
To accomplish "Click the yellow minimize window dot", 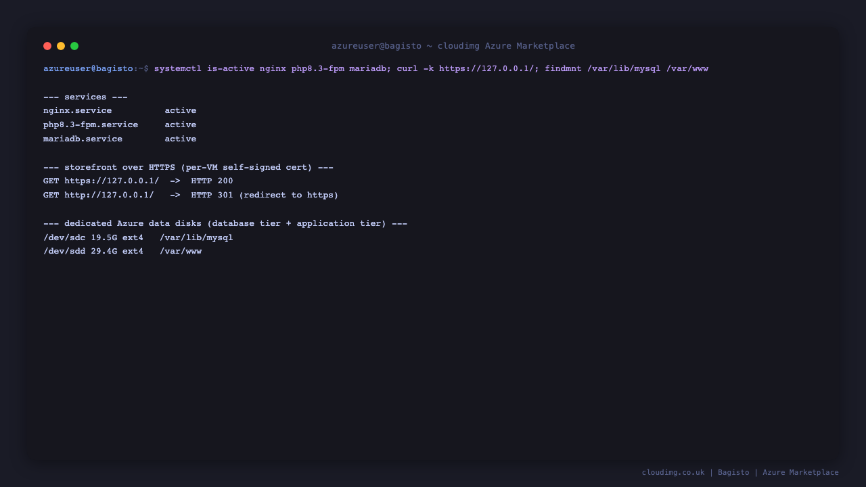I will (61, 46).
